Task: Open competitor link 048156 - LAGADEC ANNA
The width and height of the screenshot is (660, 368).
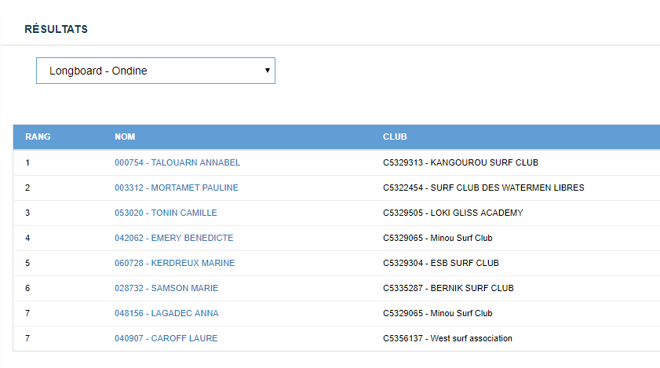Action: tap(166, 313)
